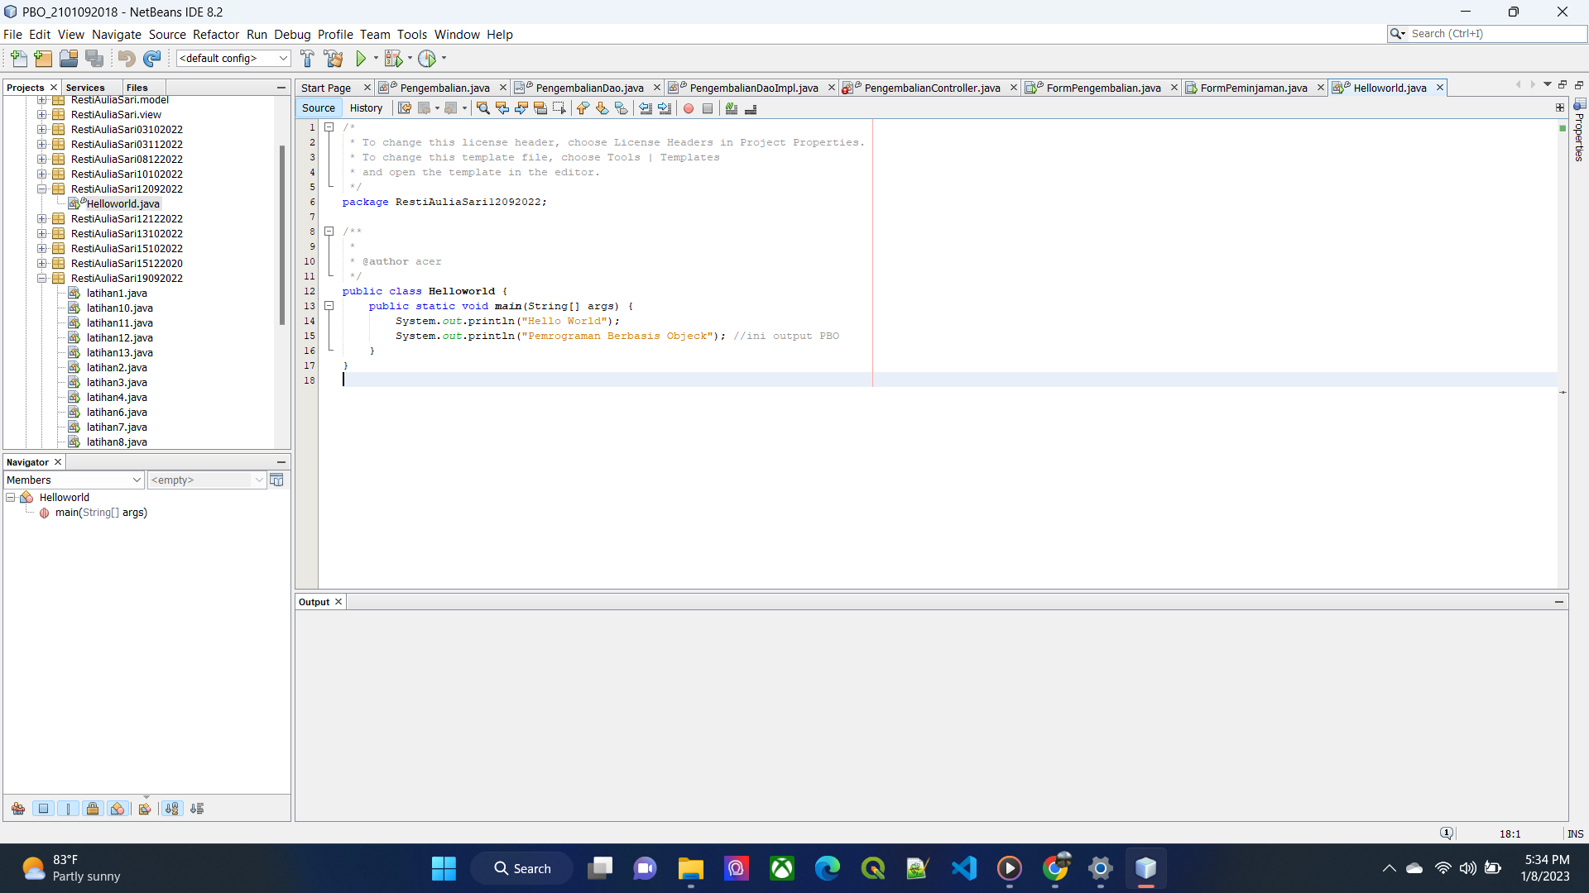Toggle Show Inherited Members in Navigator
The height and width of the screenshot is (893, 1589).
(18, 809)
